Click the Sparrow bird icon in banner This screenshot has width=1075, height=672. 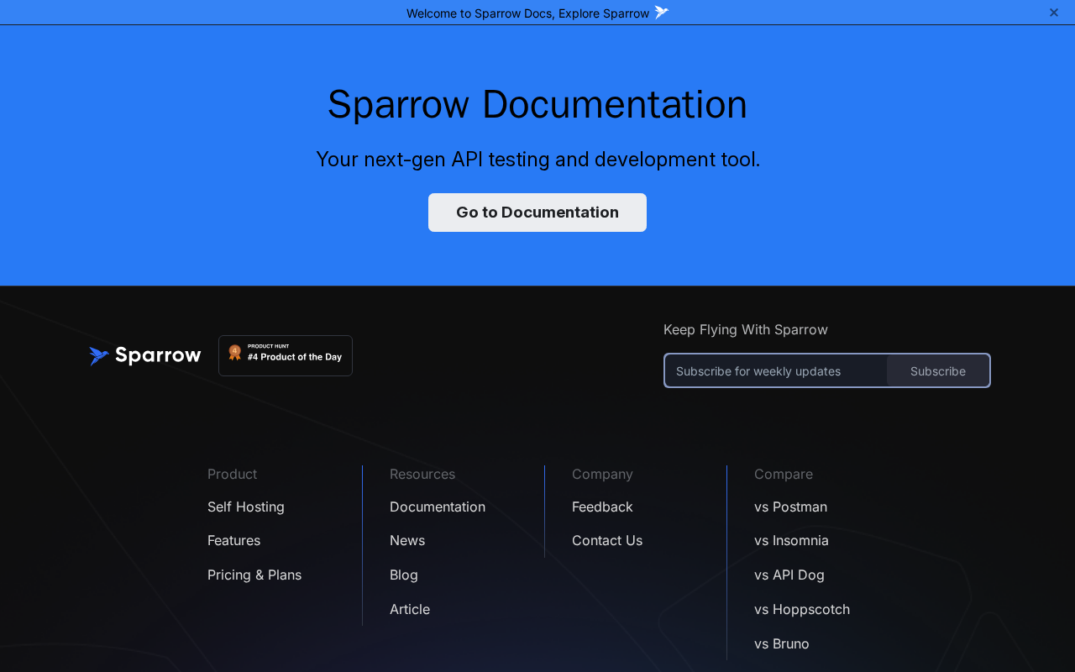pyautogui.click(x=662, y=13)
